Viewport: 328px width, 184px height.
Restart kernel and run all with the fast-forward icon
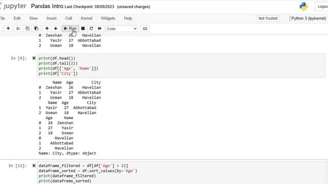99,29
